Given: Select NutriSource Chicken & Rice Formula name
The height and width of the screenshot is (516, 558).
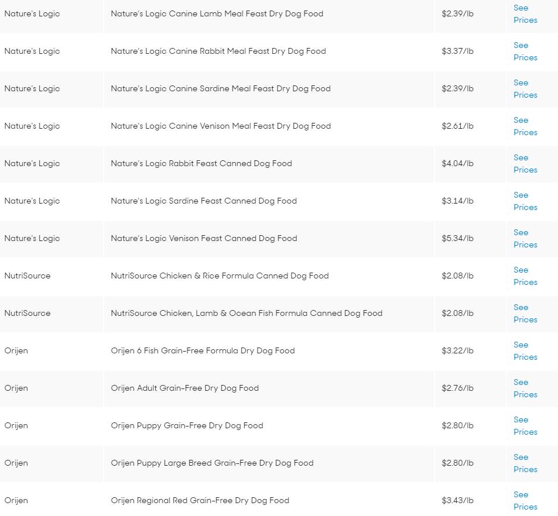Looking at the screenshot, I should point(220,276).
